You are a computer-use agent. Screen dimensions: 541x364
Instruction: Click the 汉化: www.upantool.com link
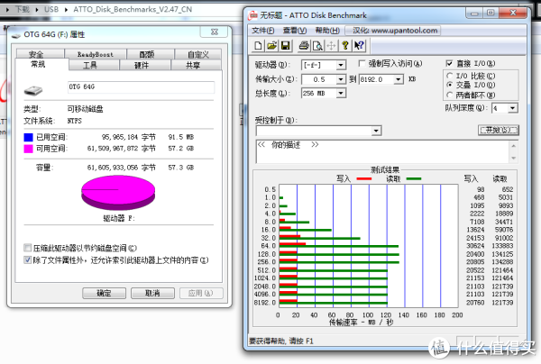(394, 31)
